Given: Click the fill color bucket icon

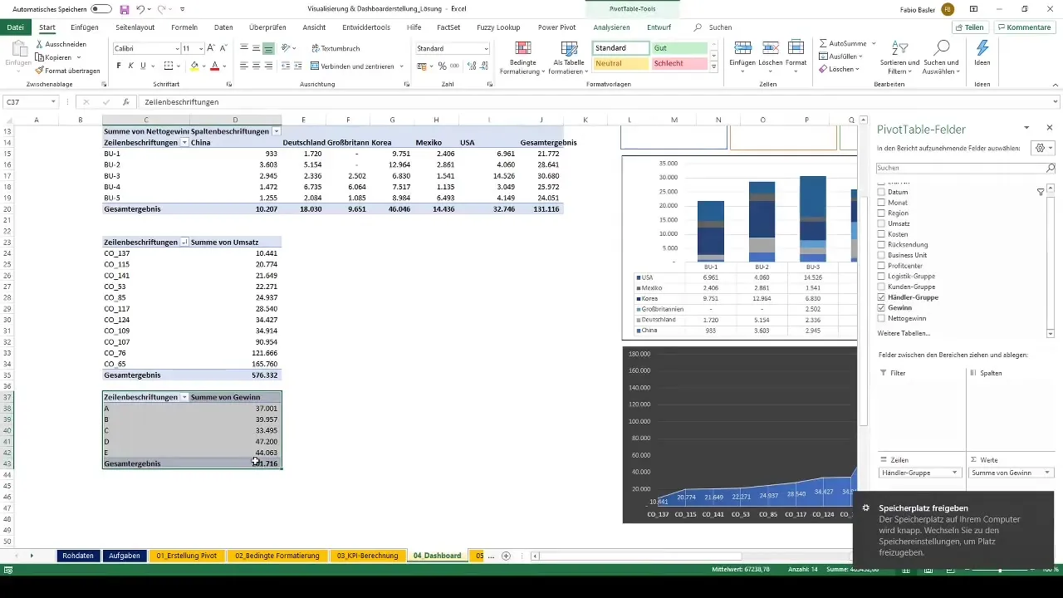Looking at the screenshot, I should [194, 66].
